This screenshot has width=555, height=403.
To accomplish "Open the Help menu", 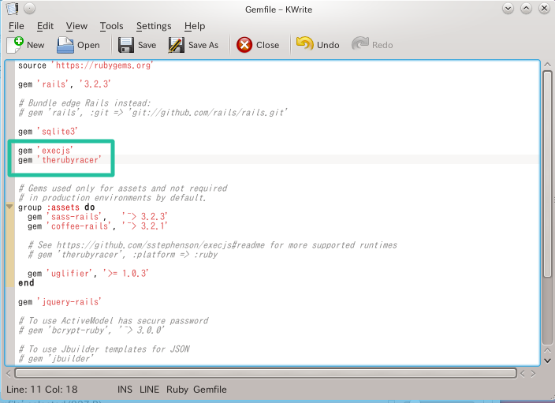I will (x=195, y=26).
